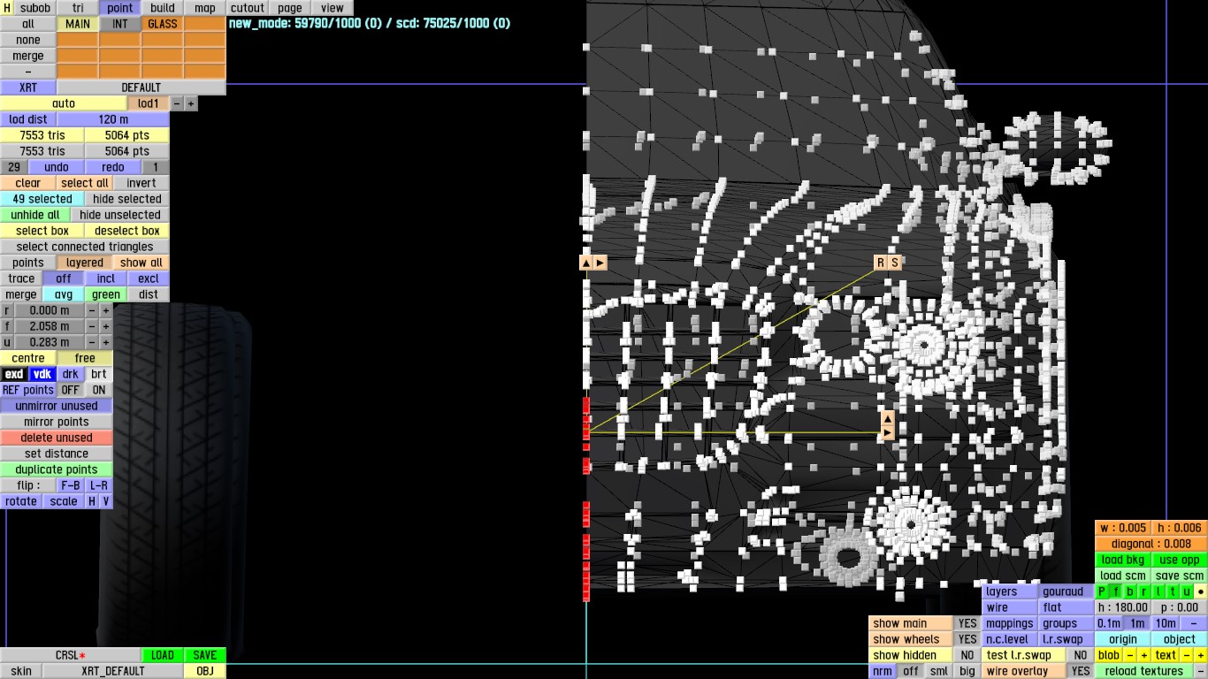Click the h : 180.00 heading value
Image resolution: width=1208 pixels, height=679 pixels.
point(1123,607)
